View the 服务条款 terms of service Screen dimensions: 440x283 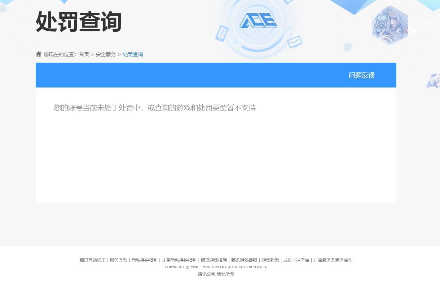[119, 260]
